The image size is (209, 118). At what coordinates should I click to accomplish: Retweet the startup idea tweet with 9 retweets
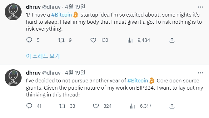click(x=62, y=40)
